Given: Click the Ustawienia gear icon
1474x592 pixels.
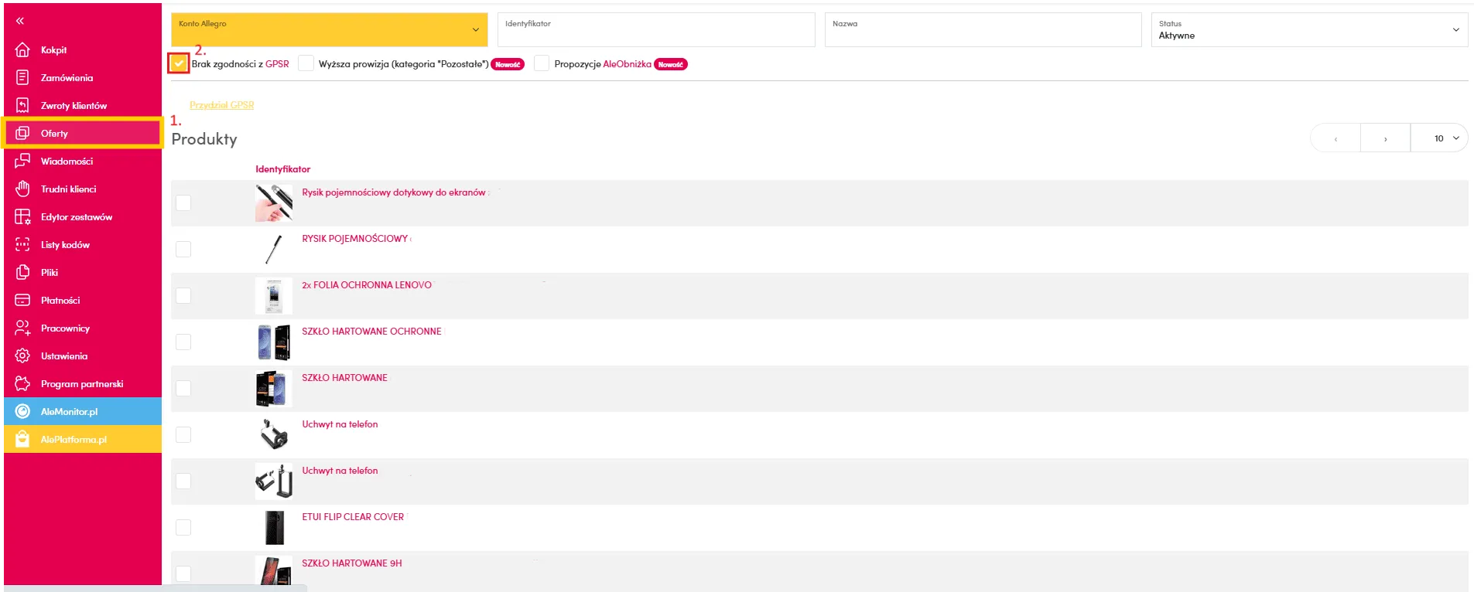Looking at the screenshot, I should [x=22, y=356].
